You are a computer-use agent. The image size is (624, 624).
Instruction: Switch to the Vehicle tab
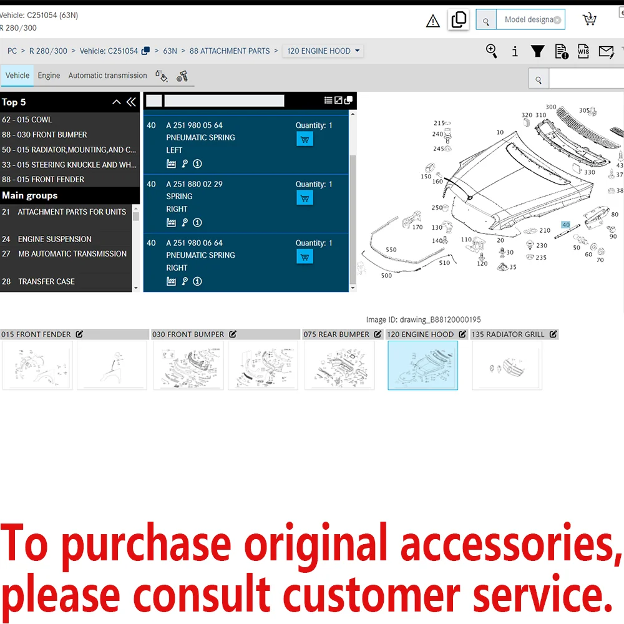(17, 76)
